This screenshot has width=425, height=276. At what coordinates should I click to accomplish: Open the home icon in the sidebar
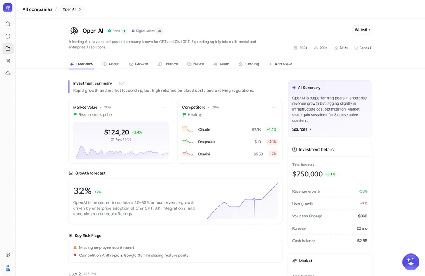(8, 23)
